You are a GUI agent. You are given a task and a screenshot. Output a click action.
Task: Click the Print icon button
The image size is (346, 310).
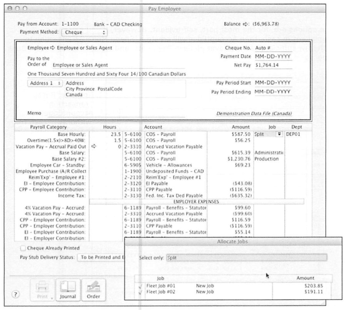tap(42, 290)
